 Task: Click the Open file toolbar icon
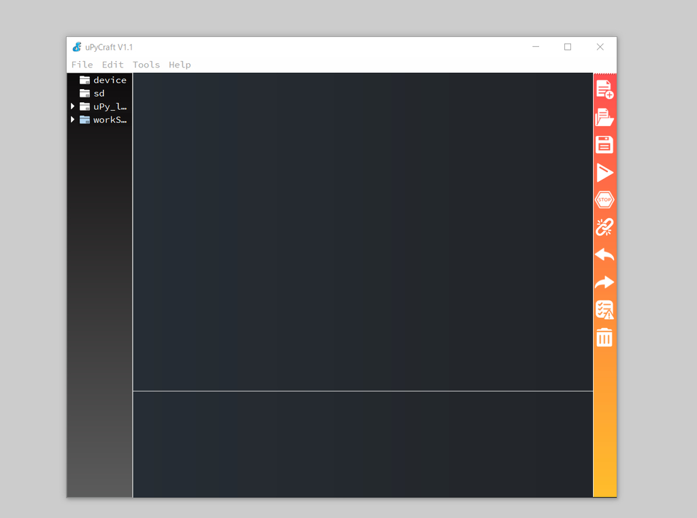(x=604, y=117)
